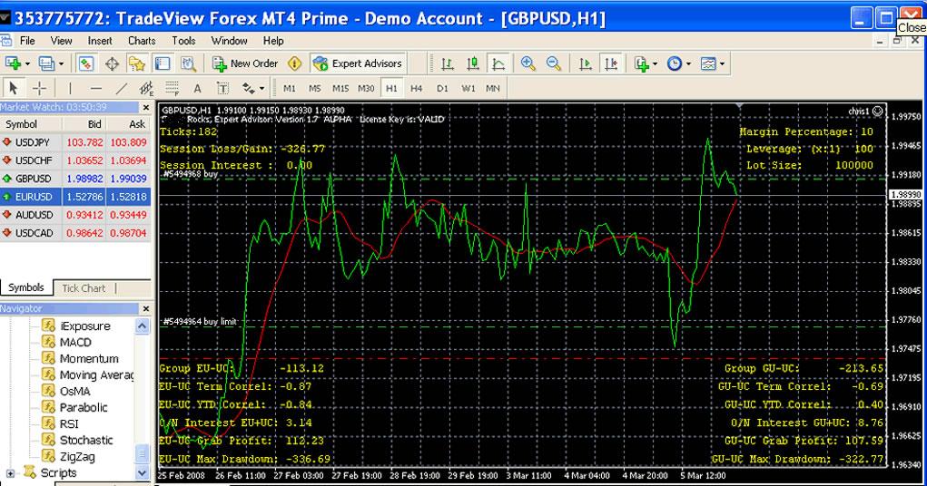The image size is (927, 486).
Task: Close the Market Watch panel
Action: 146,107
